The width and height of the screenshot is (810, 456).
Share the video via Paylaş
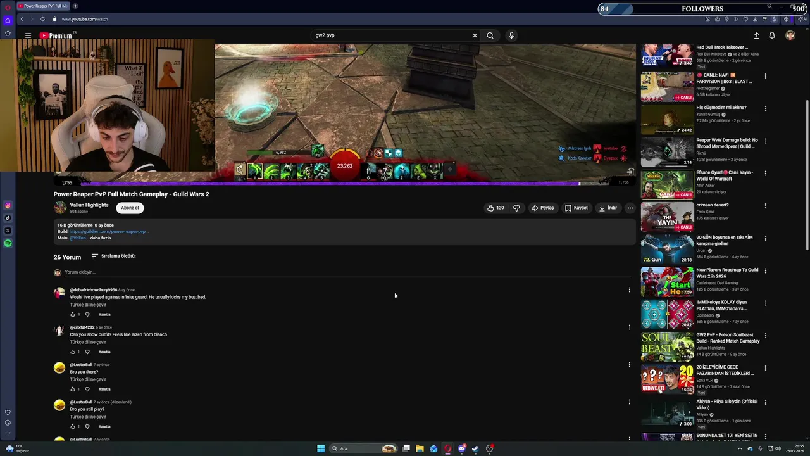[542, 208]
